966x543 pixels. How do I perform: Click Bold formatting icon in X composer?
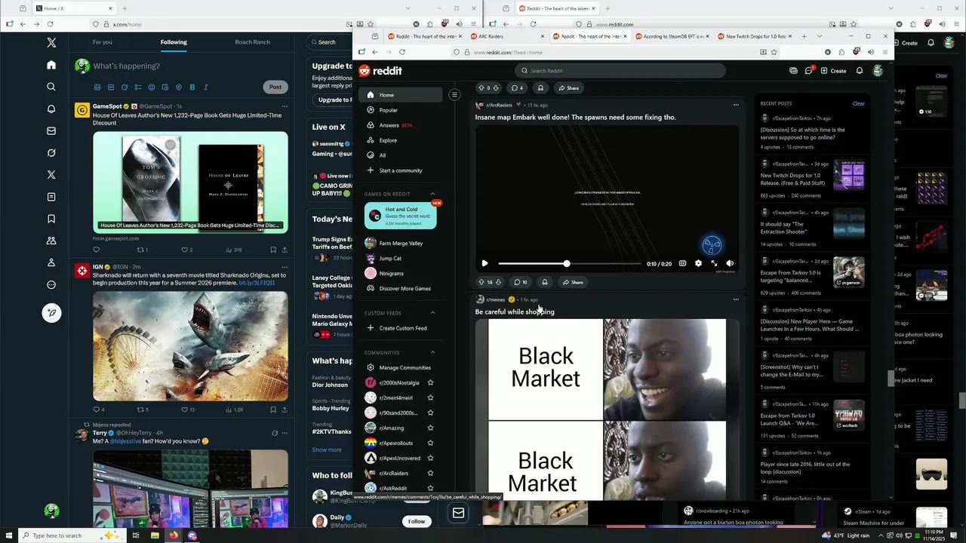click(x=192, y=87)
